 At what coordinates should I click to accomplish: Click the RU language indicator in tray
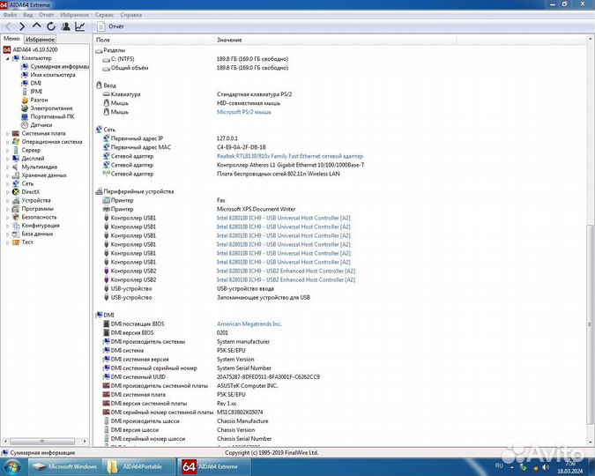click(x=499, y=465)
